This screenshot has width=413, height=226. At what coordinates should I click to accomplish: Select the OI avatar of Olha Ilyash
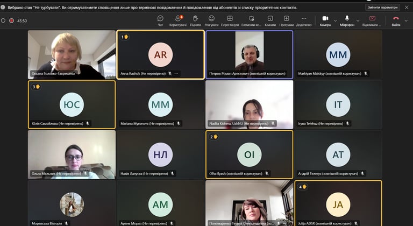point(249,155)
